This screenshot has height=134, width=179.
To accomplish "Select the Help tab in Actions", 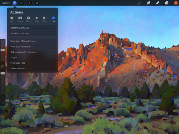I will [53, 19].
